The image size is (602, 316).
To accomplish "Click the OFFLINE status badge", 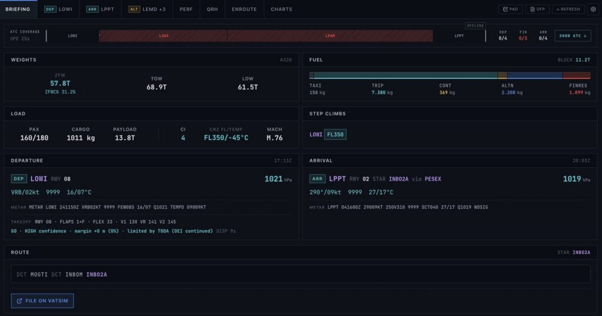I will pyautogui.click(x=475, y=26).
